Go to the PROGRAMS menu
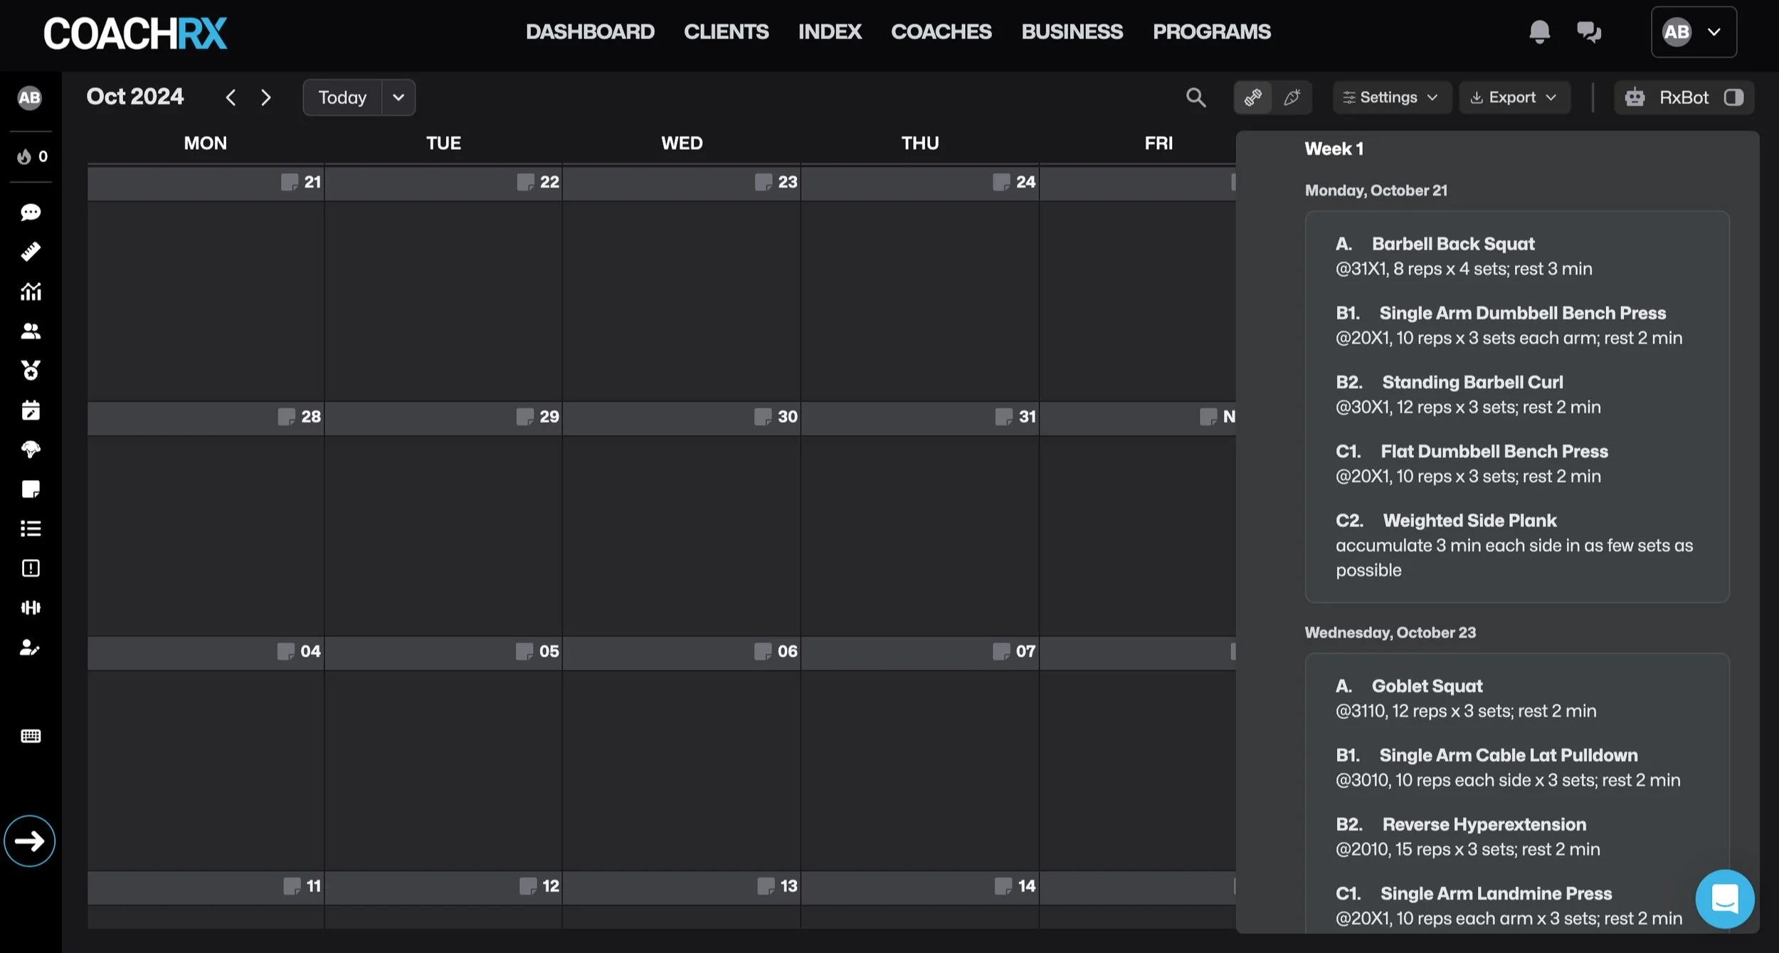This screenshot has width=1779, height=953. point(1211,32)
